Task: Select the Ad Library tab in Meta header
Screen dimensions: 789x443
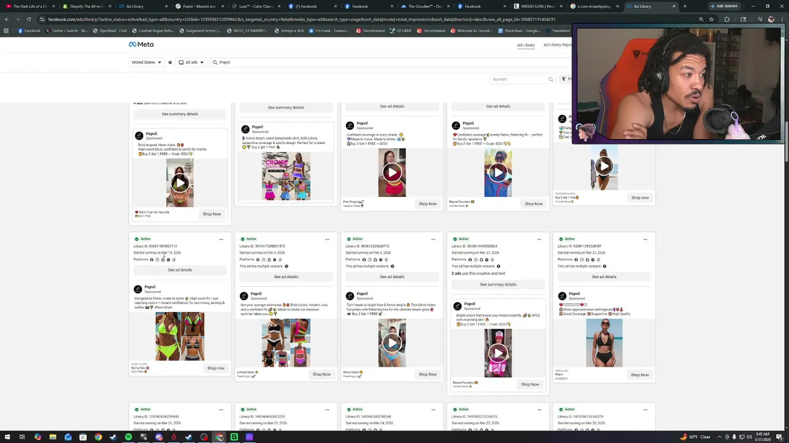Action: point(526,45)
